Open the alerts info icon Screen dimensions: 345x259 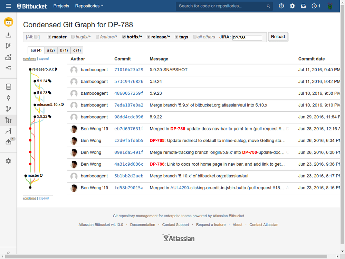click(x=316, y=6)
